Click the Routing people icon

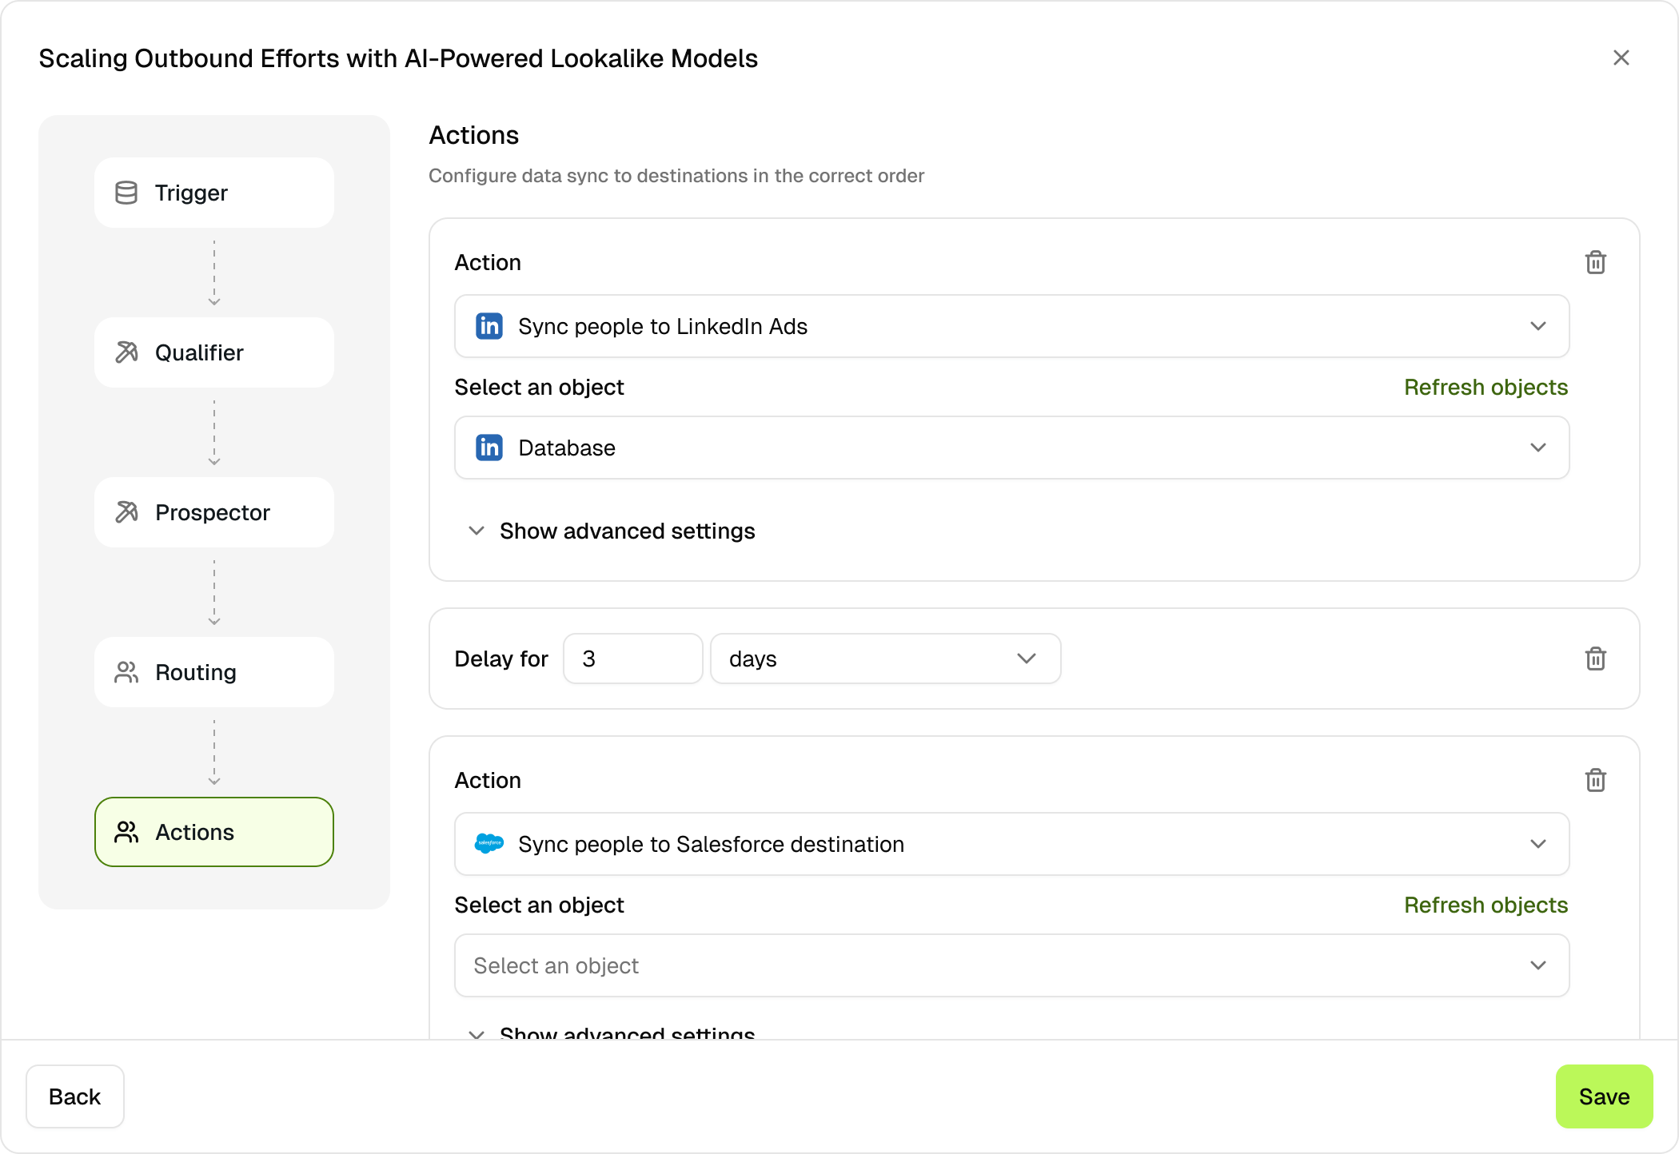126,672
